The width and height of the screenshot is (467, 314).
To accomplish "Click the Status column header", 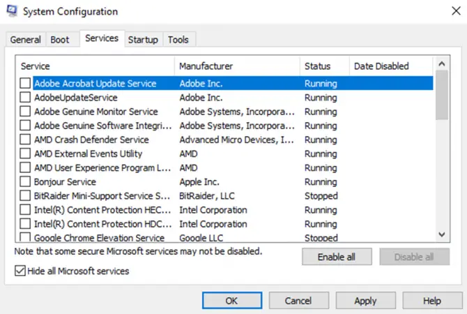I will pos(324,66).
